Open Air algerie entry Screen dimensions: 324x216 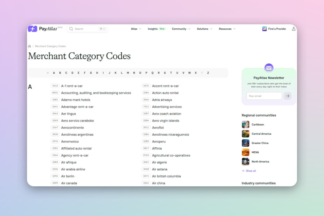tap(160, 162)
